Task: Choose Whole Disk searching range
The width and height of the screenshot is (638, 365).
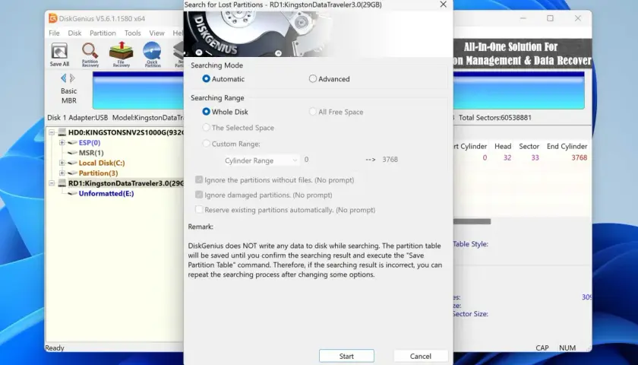Action: [x=207, y=111]
